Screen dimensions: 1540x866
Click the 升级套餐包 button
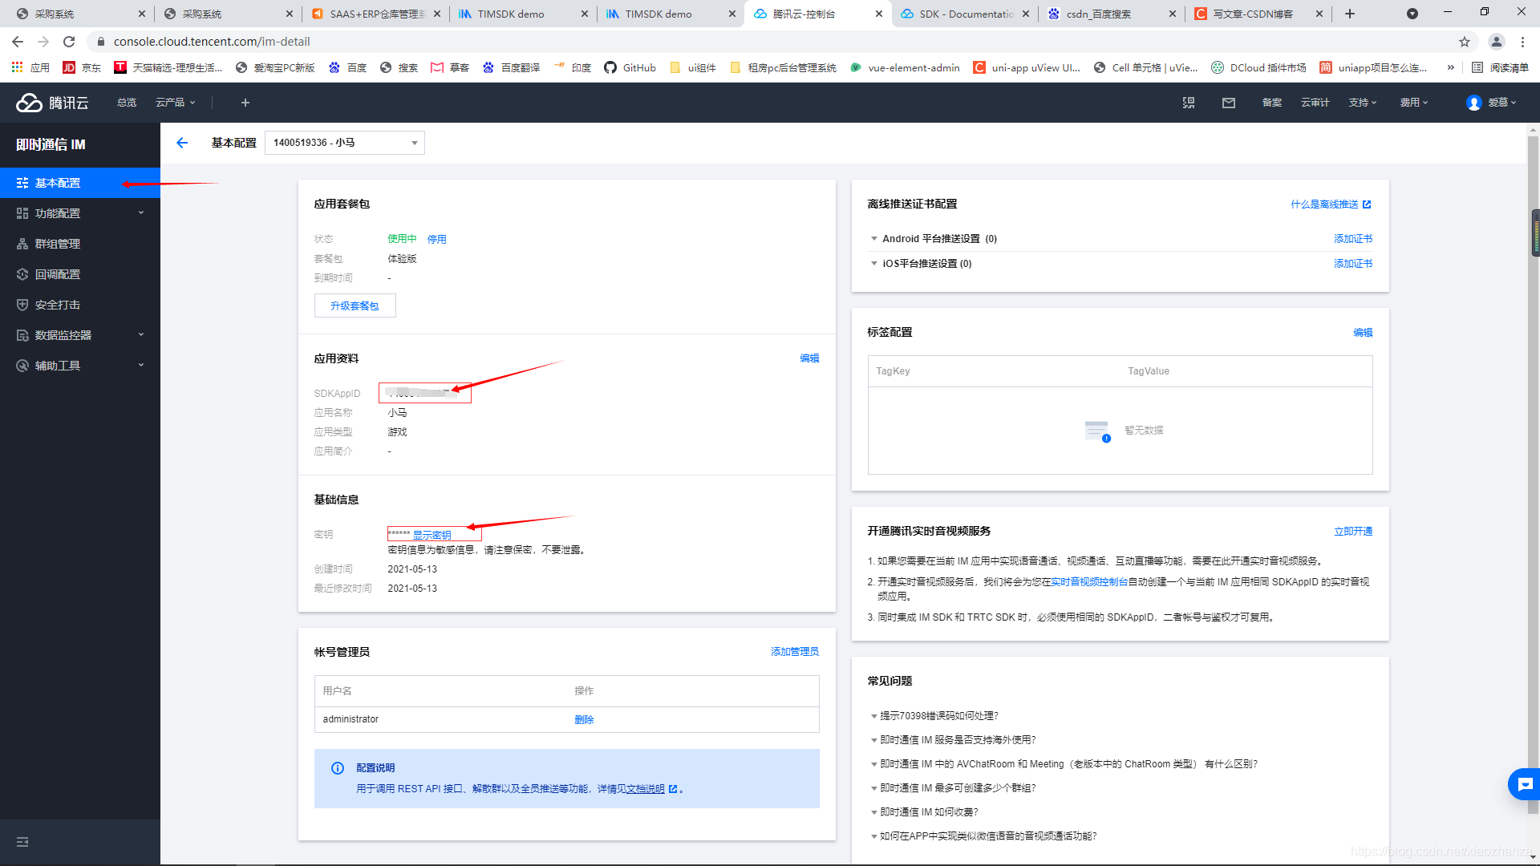(355, 306)
